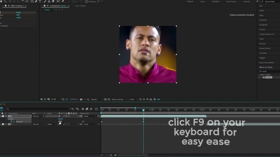This screenshot has width=280, height=157.
Task: Click the Take Snapshot camera icon
Action: [81, 99]
